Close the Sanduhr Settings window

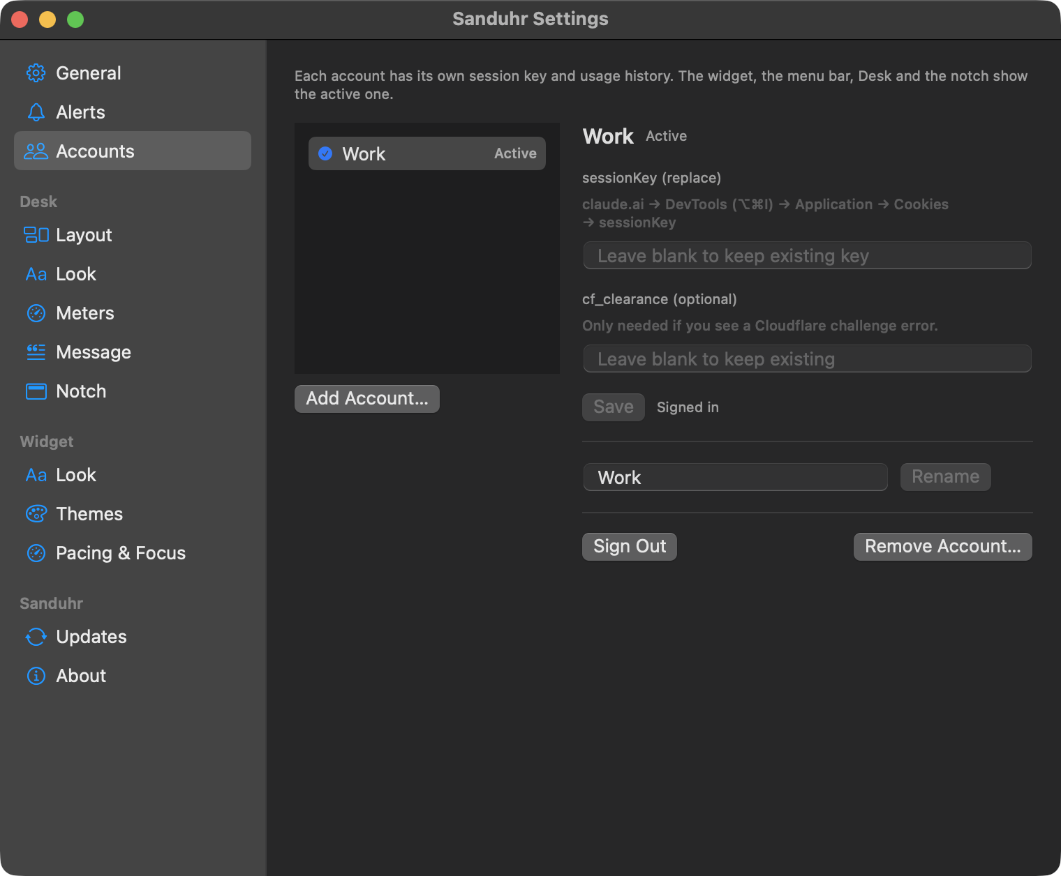pos(20,20)
